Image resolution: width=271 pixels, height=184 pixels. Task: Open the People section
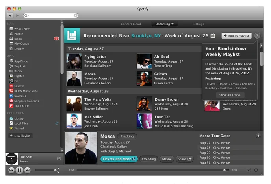(19, 34)
